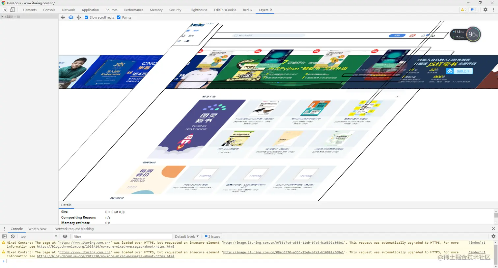
Task: Activate the inspect element picker
Action: tap(5, 10)
